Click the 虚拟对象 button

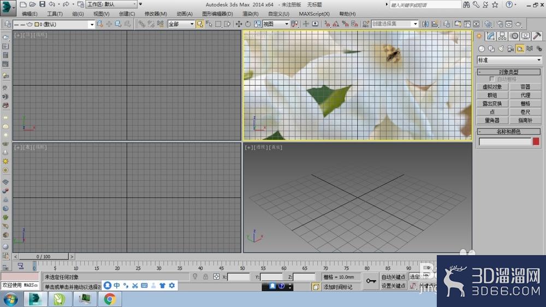pyautogui.click(x=492, y=87)
